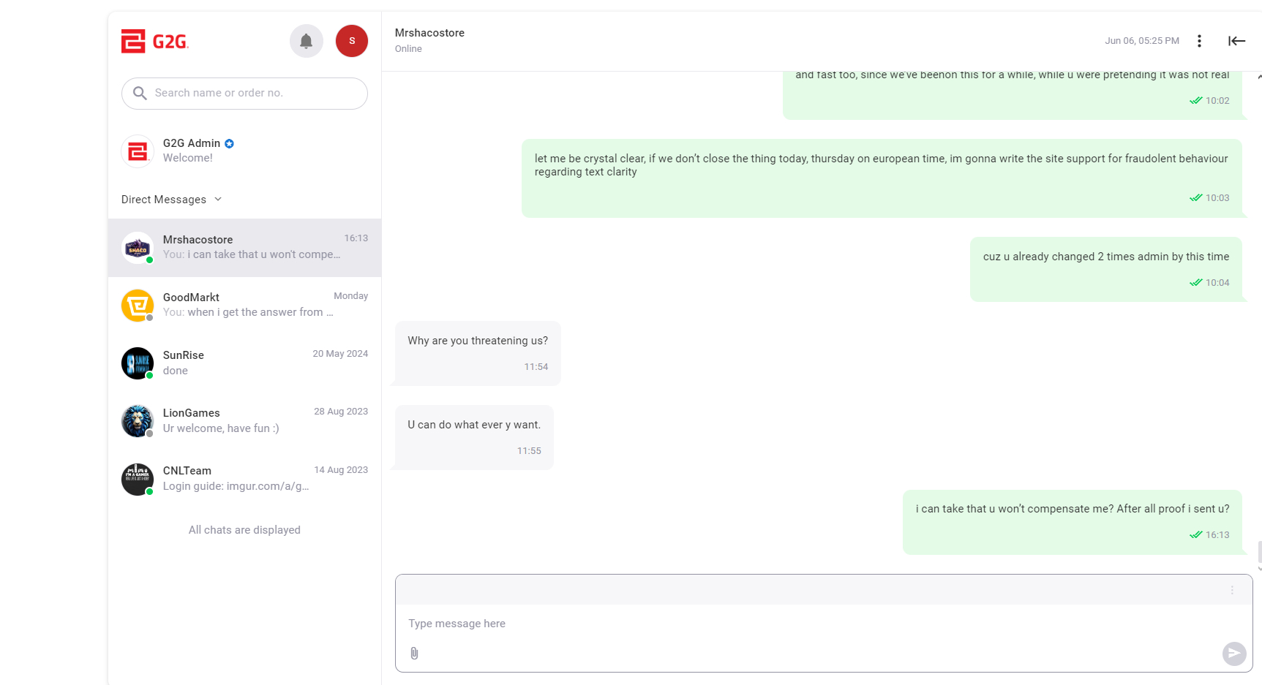Collapse the chat panel arrow
Screen dimensions: 1262x685
click(x=1236, y=41)
